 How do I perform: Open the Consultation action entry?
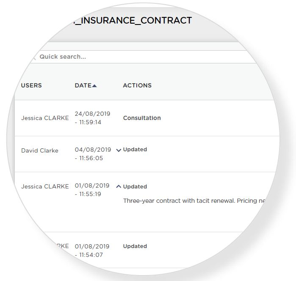(x=142, y=118)
